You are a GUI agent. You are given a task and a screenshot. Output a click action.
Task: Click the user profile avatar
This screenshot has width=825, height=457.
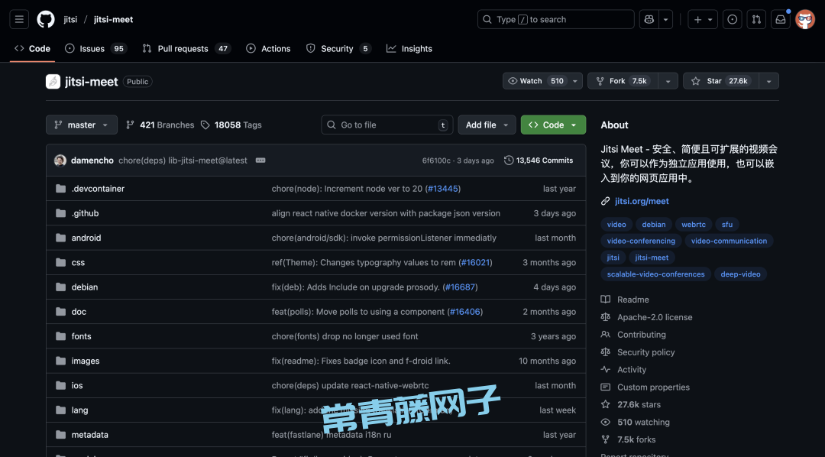(805, 20)
